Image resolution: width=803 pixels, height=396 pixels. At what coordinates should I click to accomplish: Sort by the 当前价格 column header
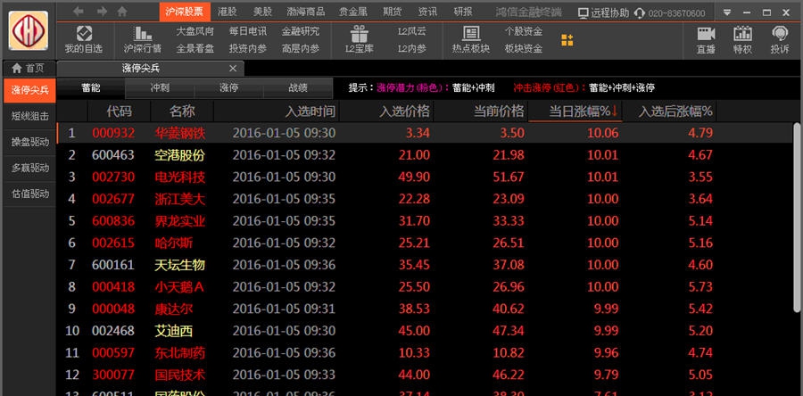481,111
